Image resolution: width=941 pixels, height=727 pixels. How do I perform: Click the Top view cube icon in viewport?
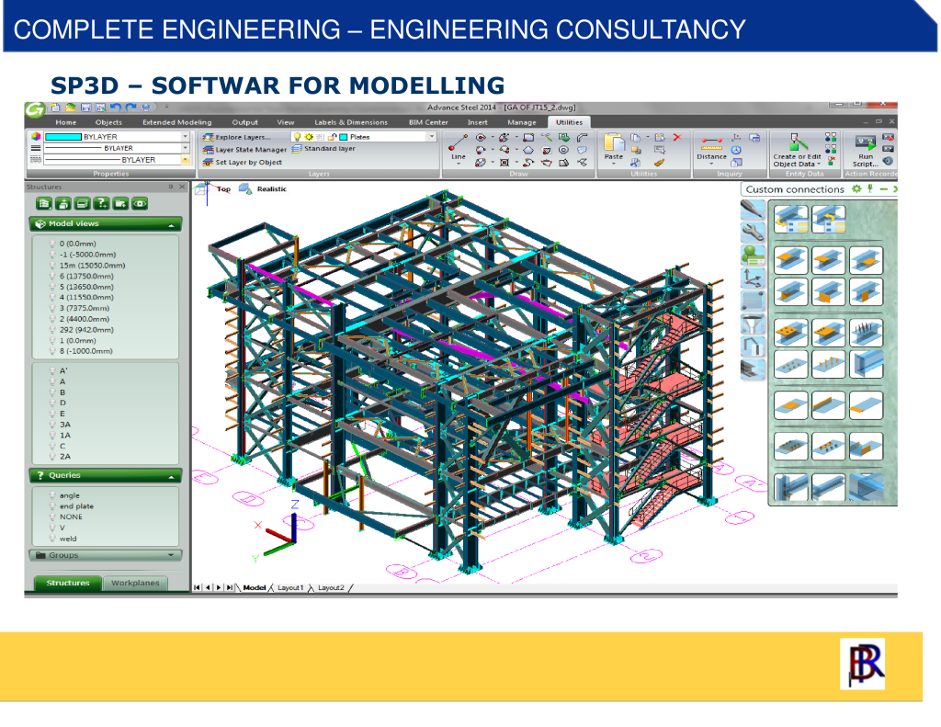202,189
